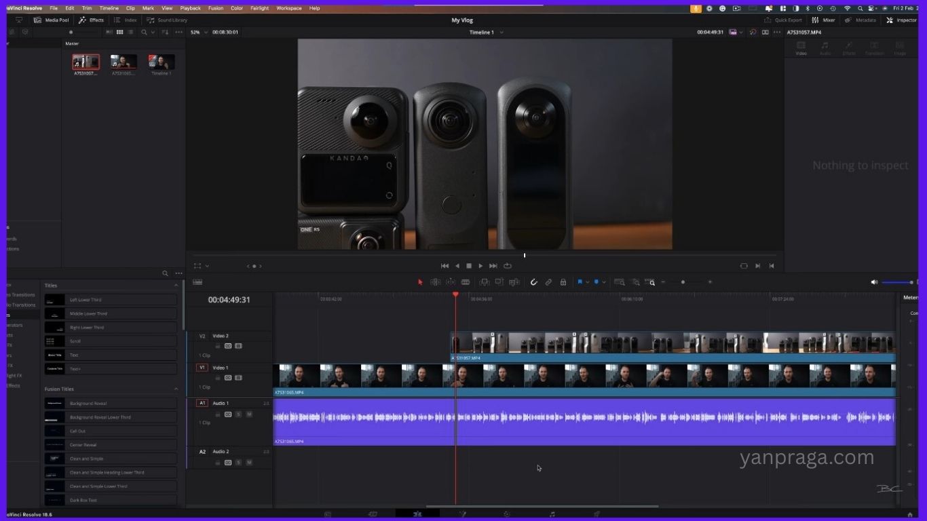
Task: Select the V1 destination control
Action: click(x=202, y=368)
